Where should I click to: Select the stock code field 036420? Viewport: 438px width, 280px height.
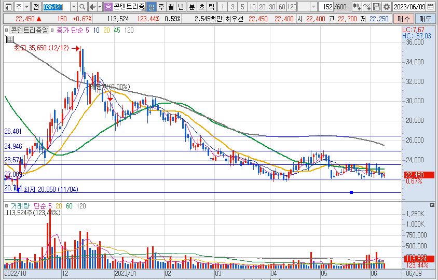pyautogui.click(x=56, y=7)
